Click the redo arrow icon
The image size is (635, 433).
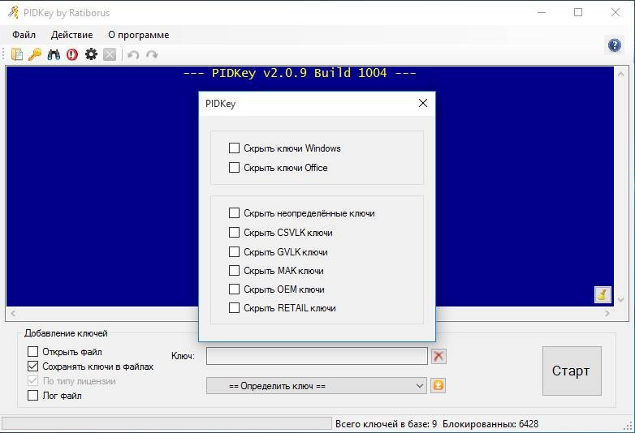[152, 54]
